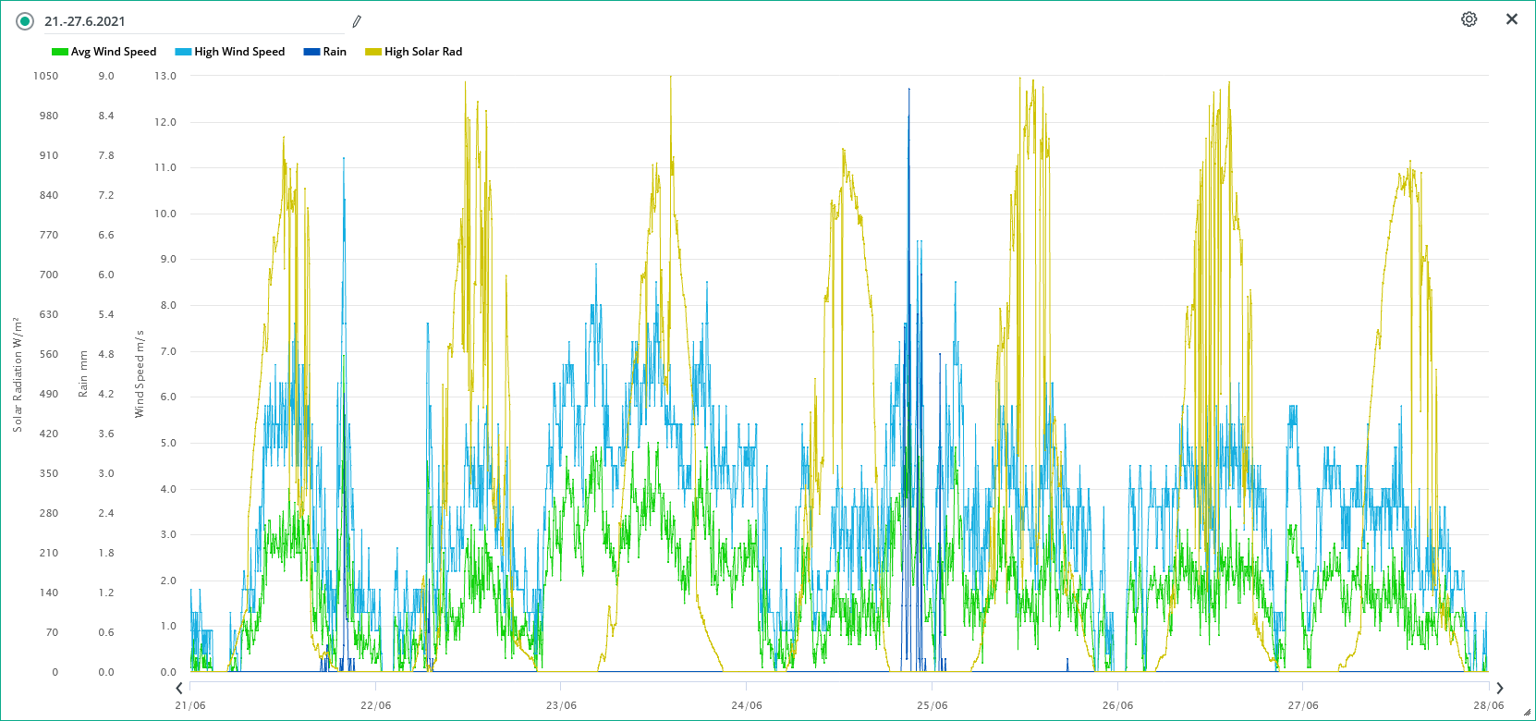Click the light blue High Wind swatch
Image resolution: width=1536 pixels, height=721 pixels.
(x=183, y=52)
